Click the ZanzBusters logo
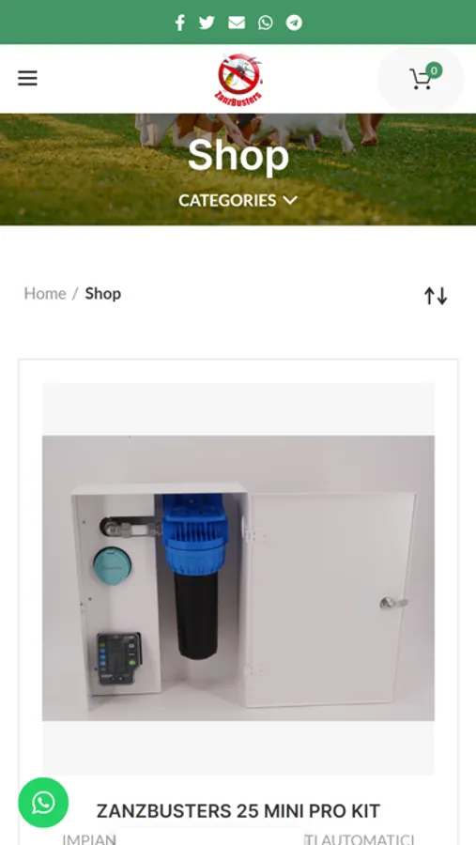 point(238,78)
